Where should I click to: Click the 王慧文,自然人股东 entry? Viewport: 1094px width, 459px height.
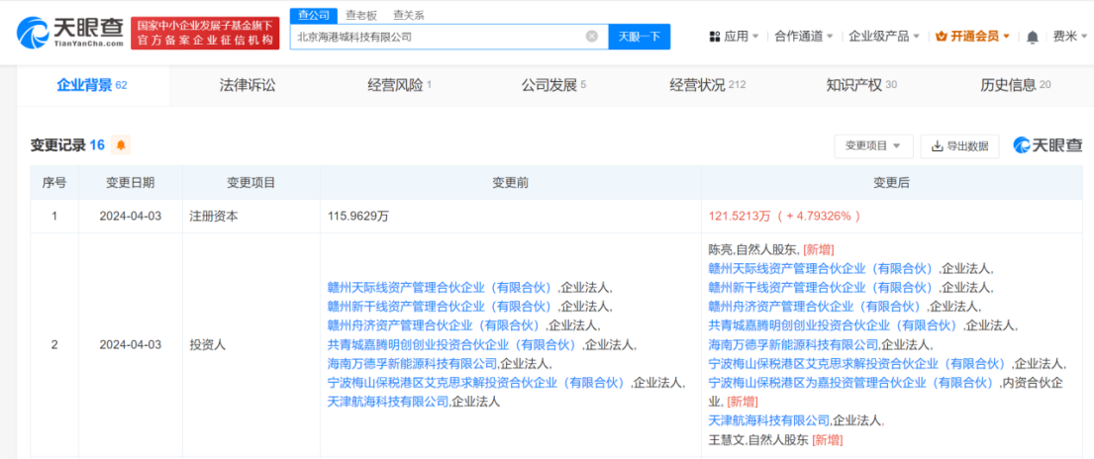point(757,439)
